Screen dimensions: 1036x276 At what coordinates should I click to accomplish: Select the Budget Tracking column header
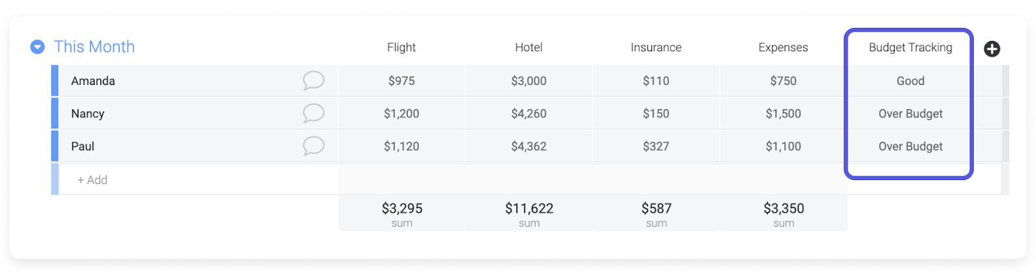(910, 47)
